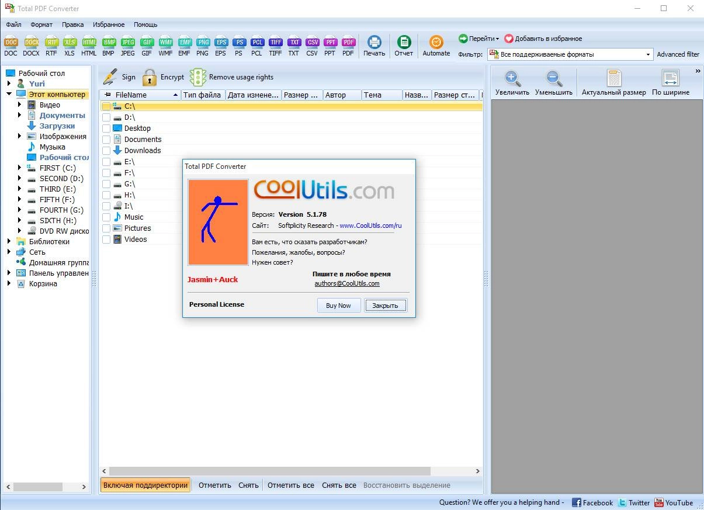Sort by FileName column header
704x510 pixels.
point(140,95)
